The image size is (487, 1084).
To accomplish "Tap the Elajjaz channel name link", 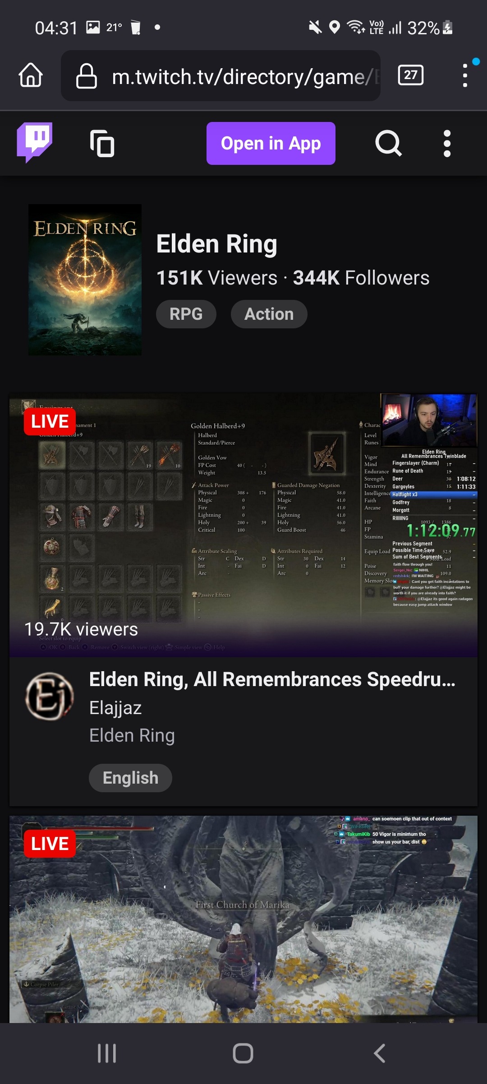I will click(x=115, y=708).
